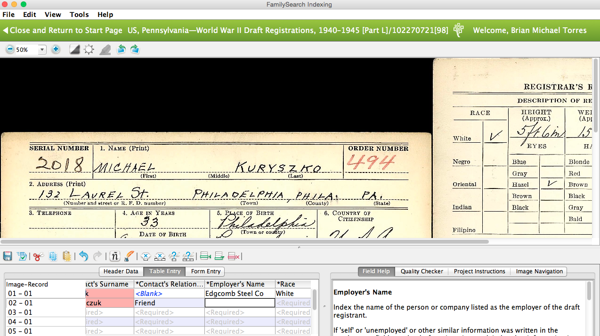The width and height of the screenshot is (600, 336).
Task: Select the Project Instructions tab
Action: [479, 271]
